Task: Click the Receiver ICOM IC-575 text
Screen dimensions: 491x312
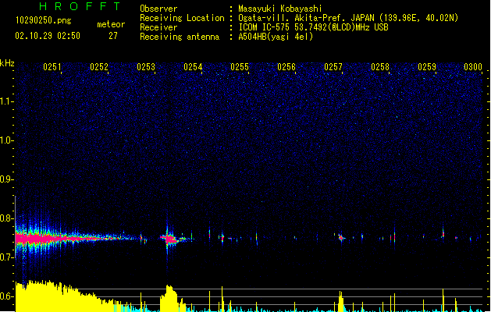Action: click(x=313, y=27)
